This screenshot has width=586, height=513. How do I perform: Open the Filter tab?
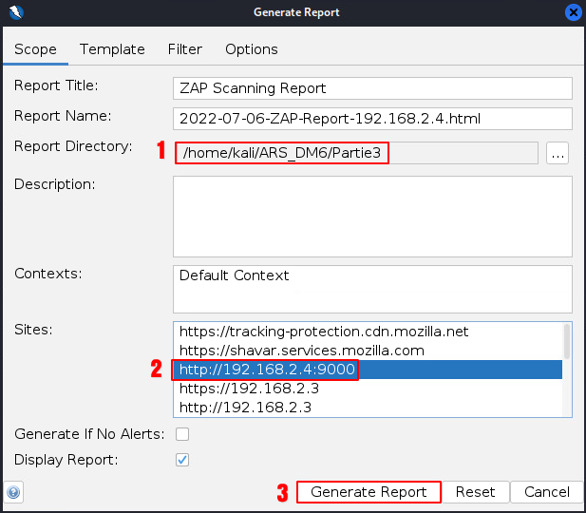click(184, 49)
